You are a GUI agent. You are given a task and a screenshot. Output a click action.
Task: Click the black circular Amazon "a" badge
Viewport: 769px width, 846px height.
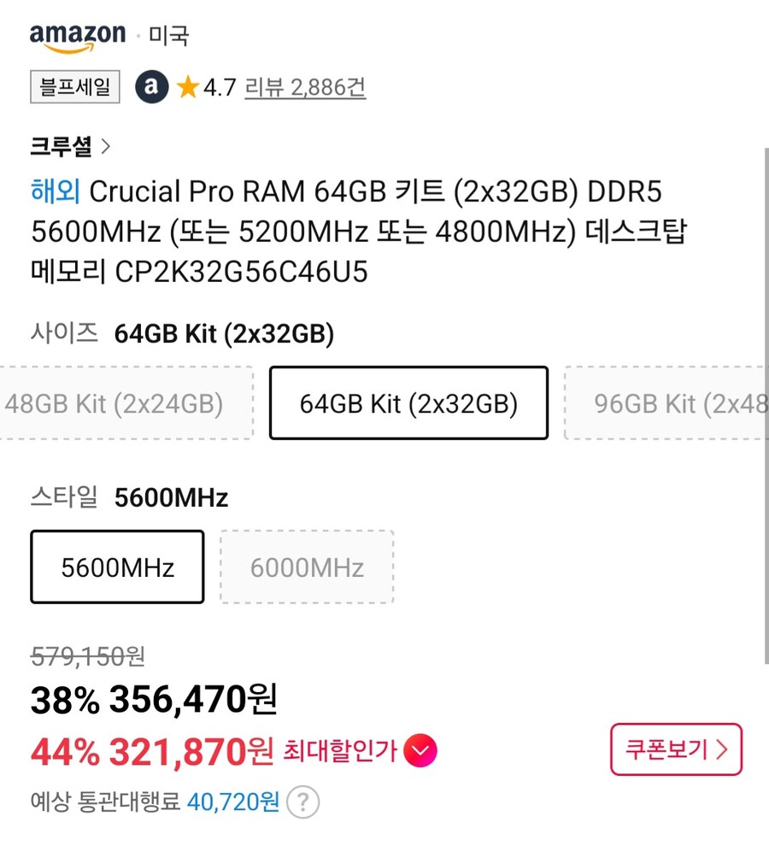(x=150, y=86)
